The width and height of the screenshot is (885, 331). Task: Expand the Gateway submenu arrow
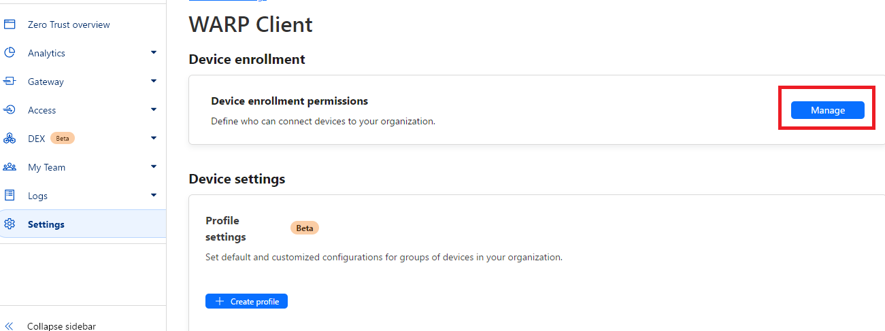tap(154, 81)
